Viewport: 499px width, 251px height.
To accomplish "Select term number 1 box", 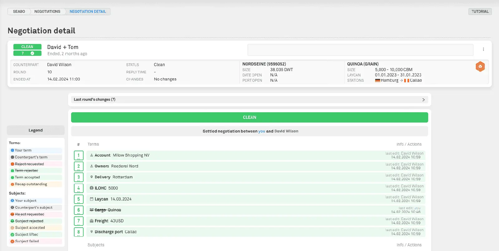I will [x=79, y=155].
